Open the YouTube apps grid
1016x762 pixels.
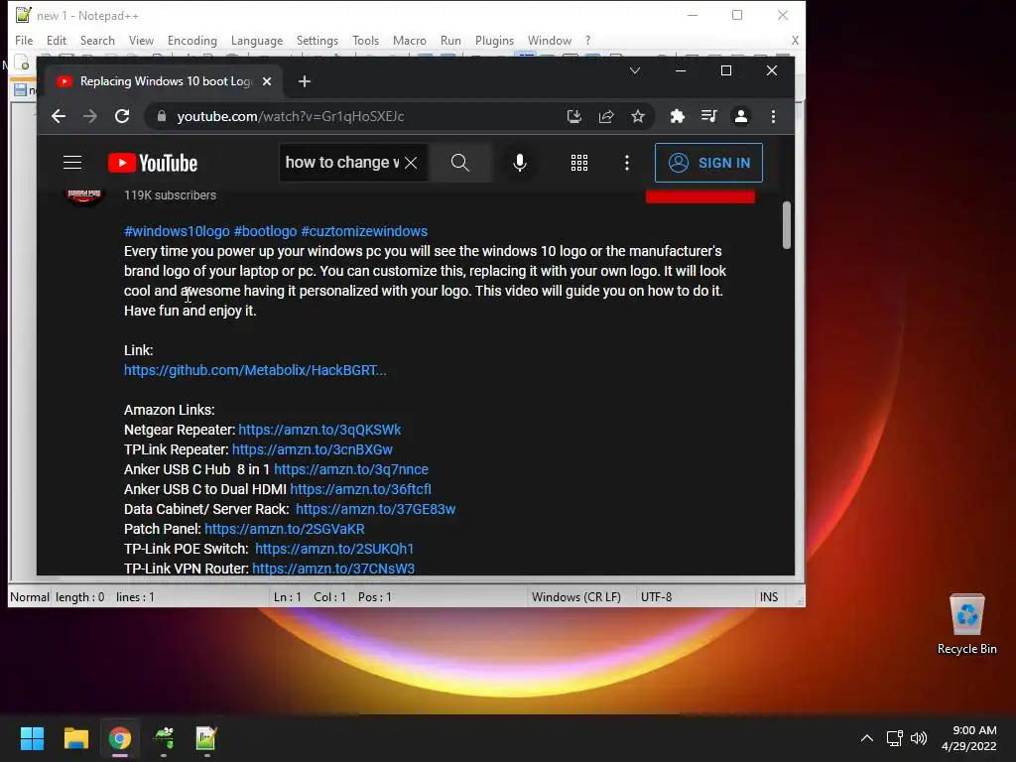tap(579, 163)
